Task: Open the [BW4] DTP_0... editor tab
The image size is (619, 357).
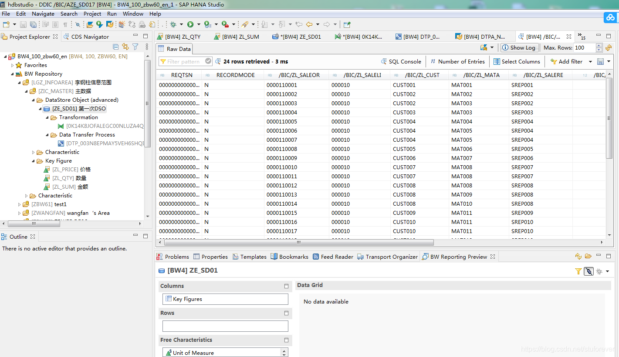Action: (x=418, y=37)
